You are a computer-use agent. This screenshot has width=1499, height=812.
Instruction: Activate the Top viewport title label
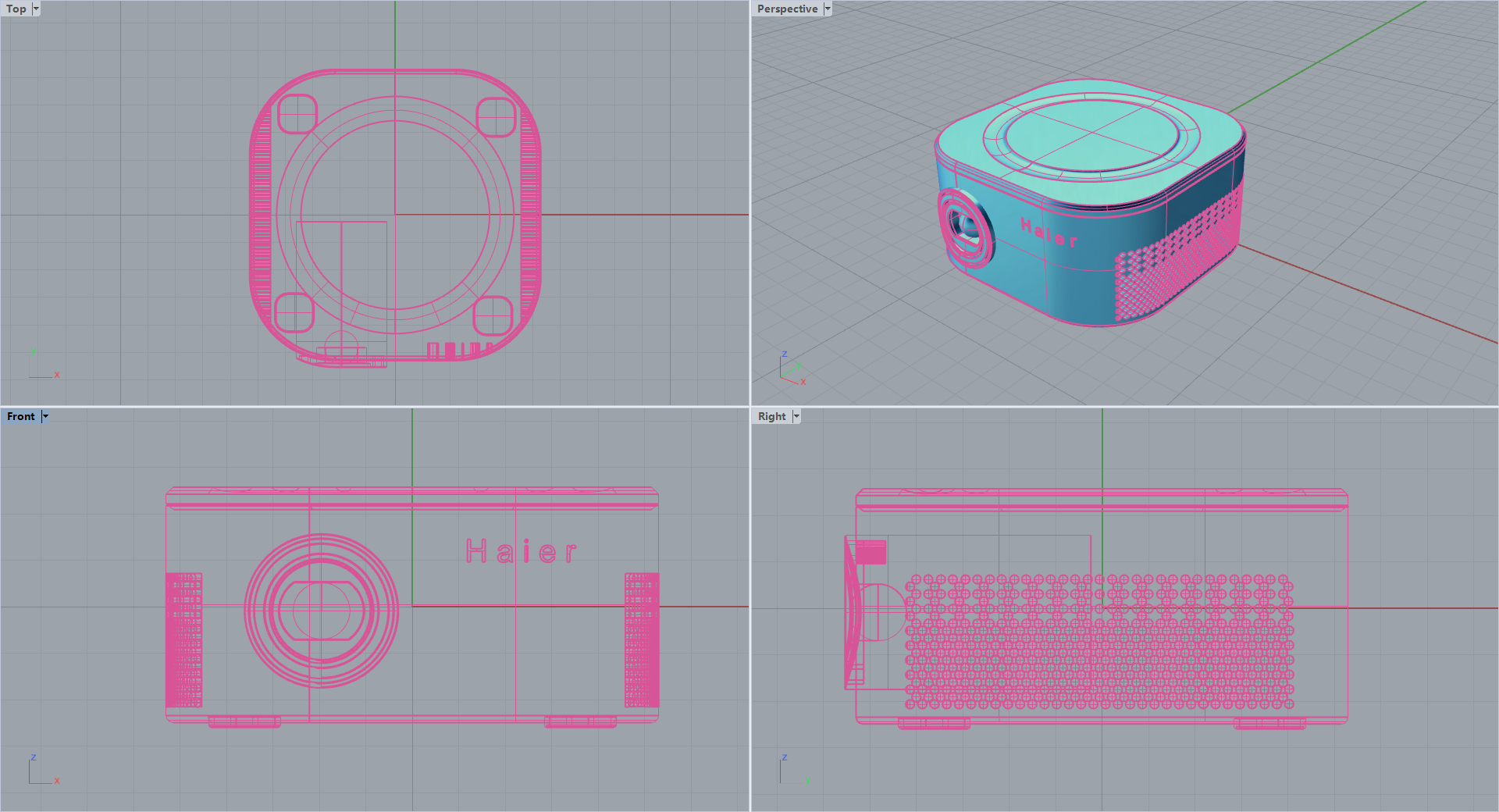coord(16,9)
